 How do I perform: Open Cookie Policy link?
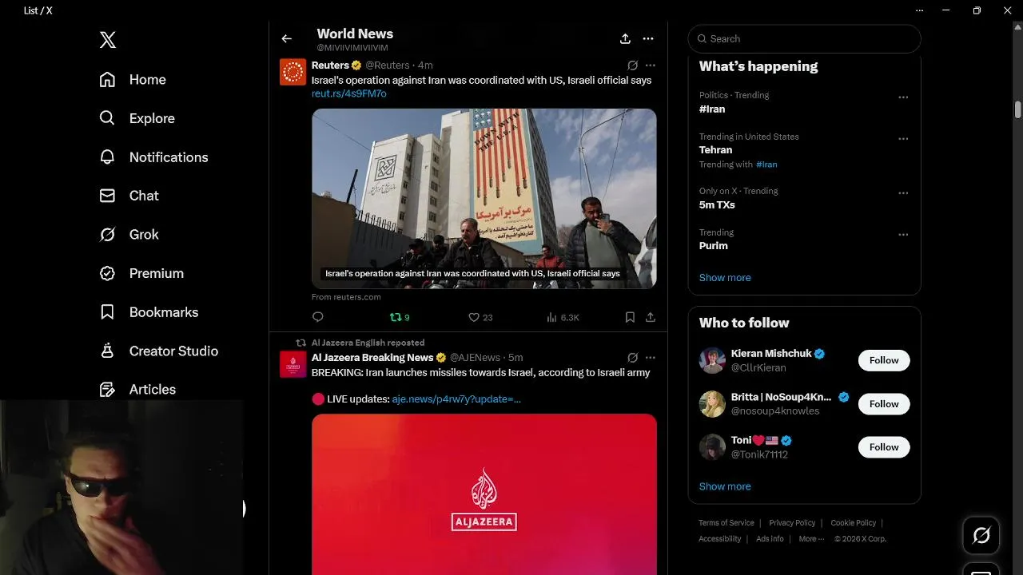click(x=854, y=523)
